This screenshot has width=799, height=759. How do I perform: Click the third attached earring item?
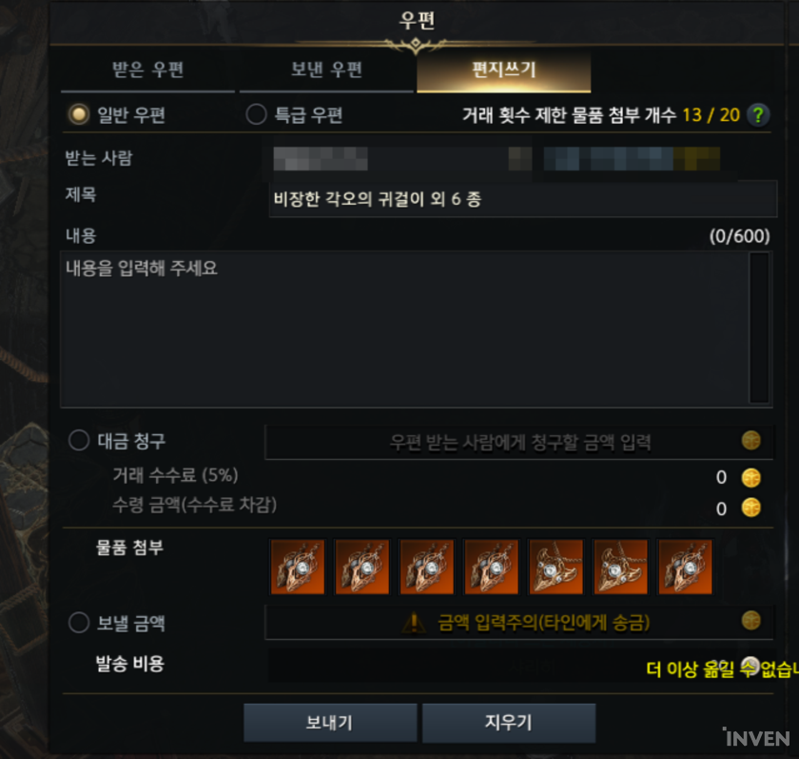pyautogui.click(x=426, y=567)
